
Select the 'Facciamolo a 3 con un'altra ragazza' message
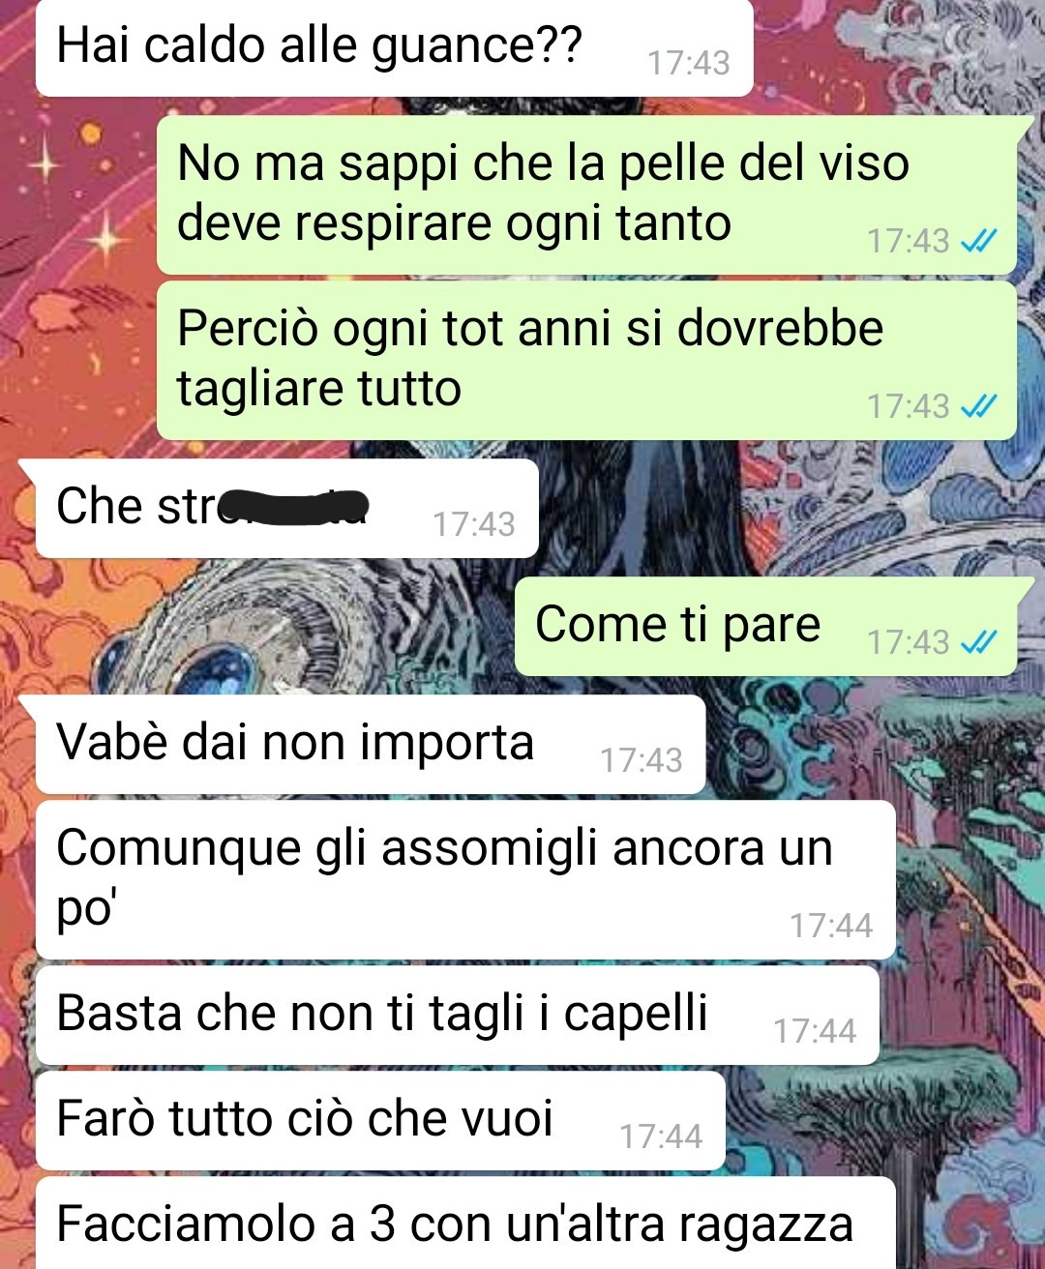point(465,1224)
